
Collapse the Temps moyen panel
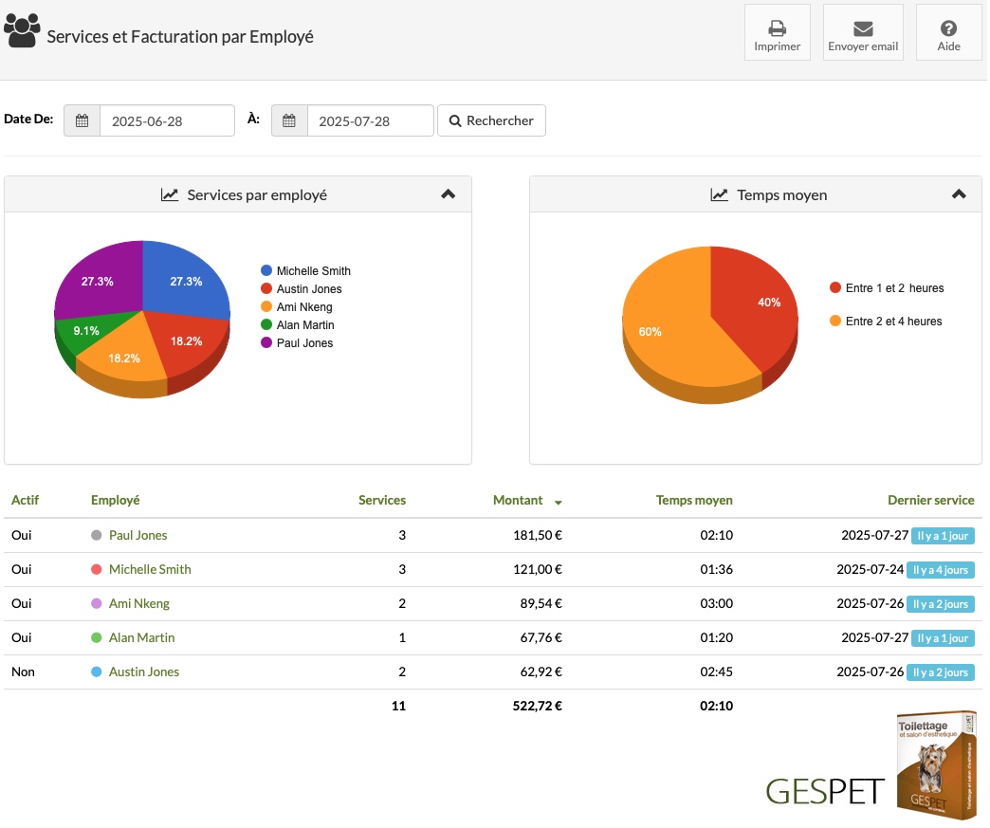(x=961, y=194)
